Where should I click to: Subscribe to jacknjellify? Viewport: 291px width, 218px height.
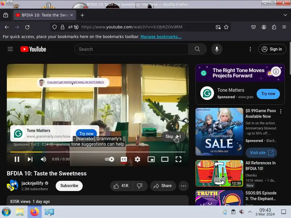[x=69, y=186]
